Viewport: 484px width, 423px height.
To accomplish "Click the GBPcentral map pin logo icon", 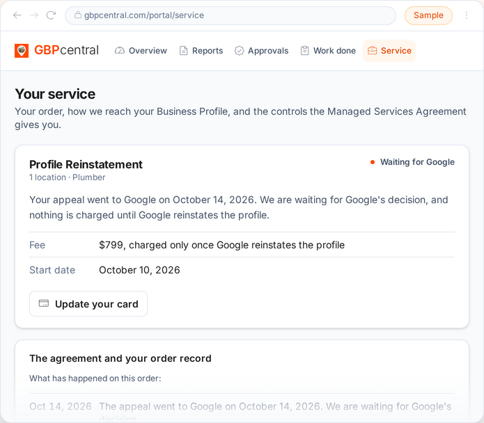I will tap(22, 51).
